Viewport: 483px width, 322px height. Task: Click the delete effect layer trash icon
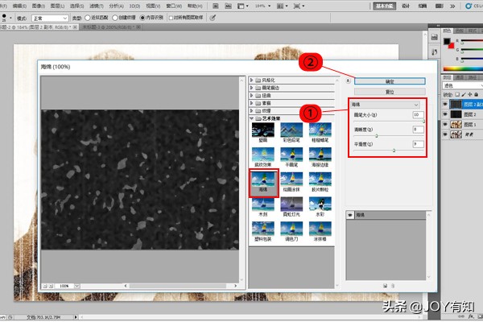393,286
